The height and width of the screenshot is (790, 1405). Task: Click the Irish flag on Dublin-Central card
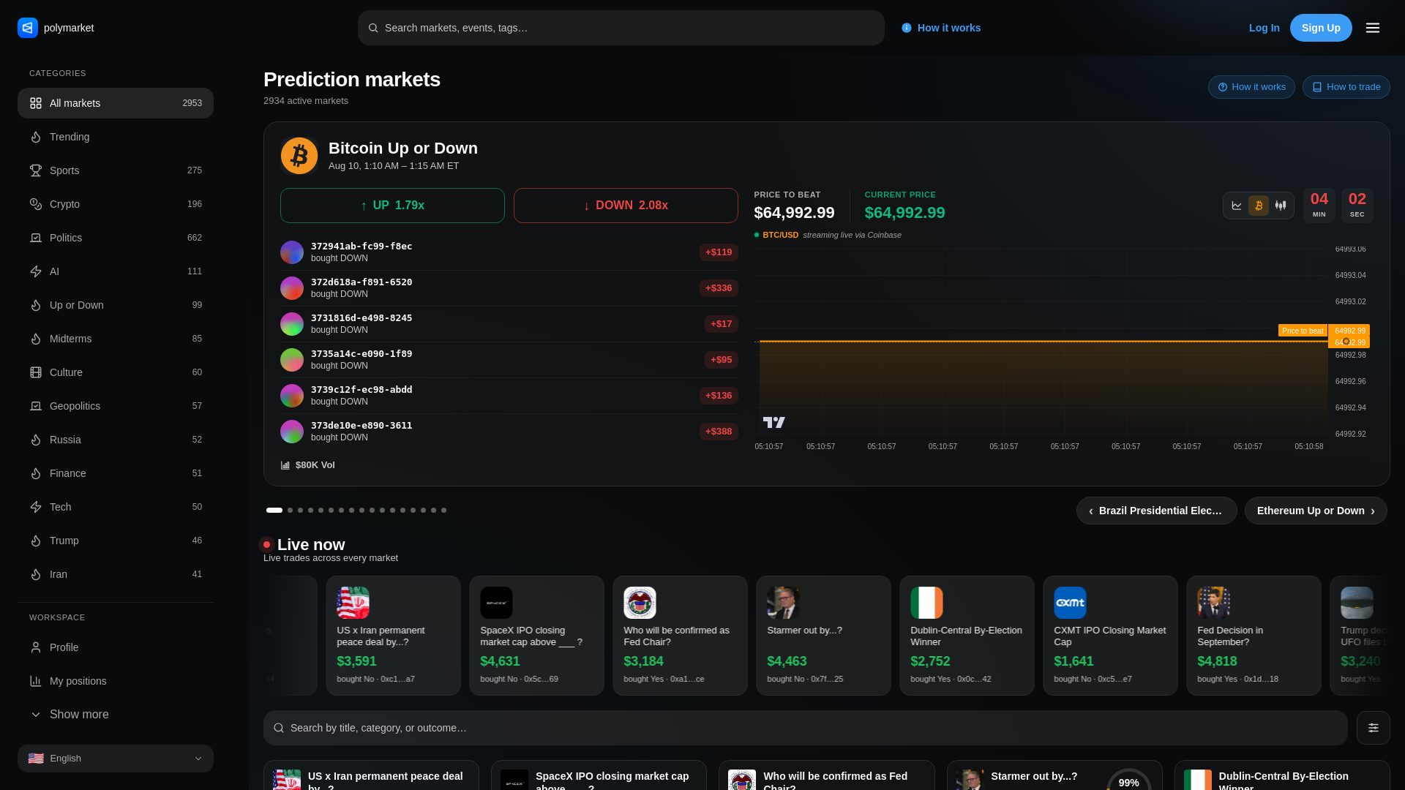coord(926,603)
